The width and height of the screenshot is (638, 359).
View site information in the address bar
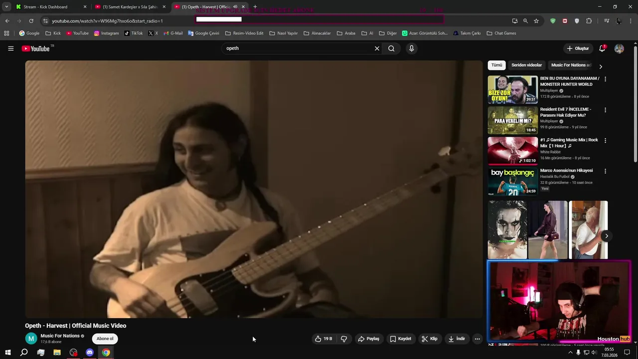click(45, 21)
